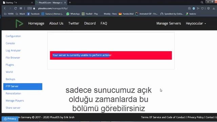Screen dimensions: 217x122
Task: Open the downloads arrow icon
Action: 214,8
